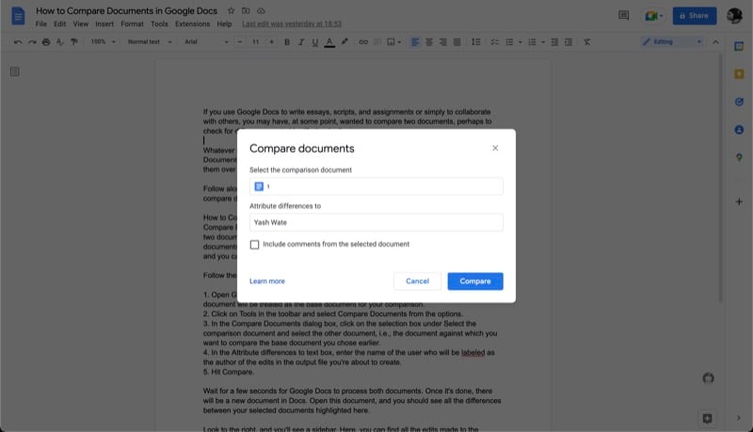This screenshot has width=753, height=432.
Task: Open the insert image dropdown
Action: [393, 41]
